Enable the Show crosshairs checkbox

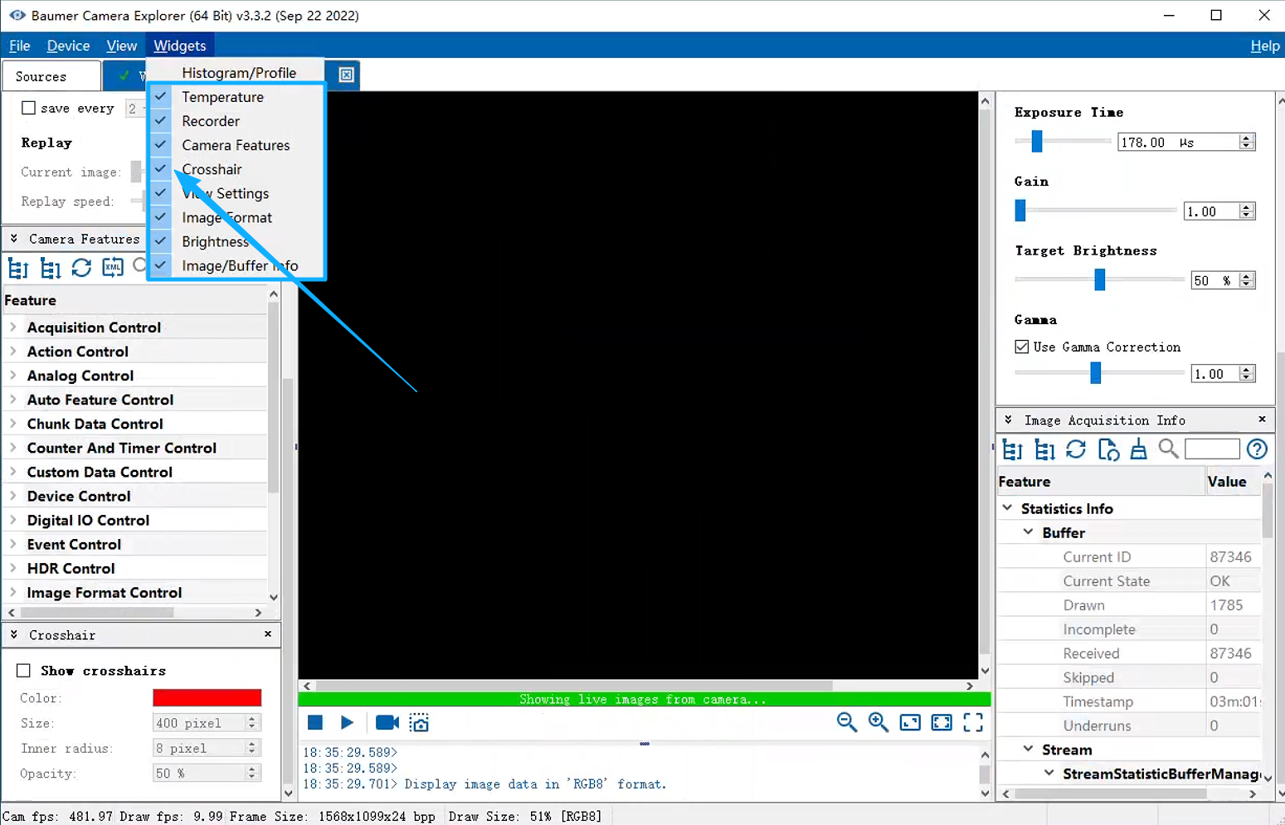(x=24, y=671)
